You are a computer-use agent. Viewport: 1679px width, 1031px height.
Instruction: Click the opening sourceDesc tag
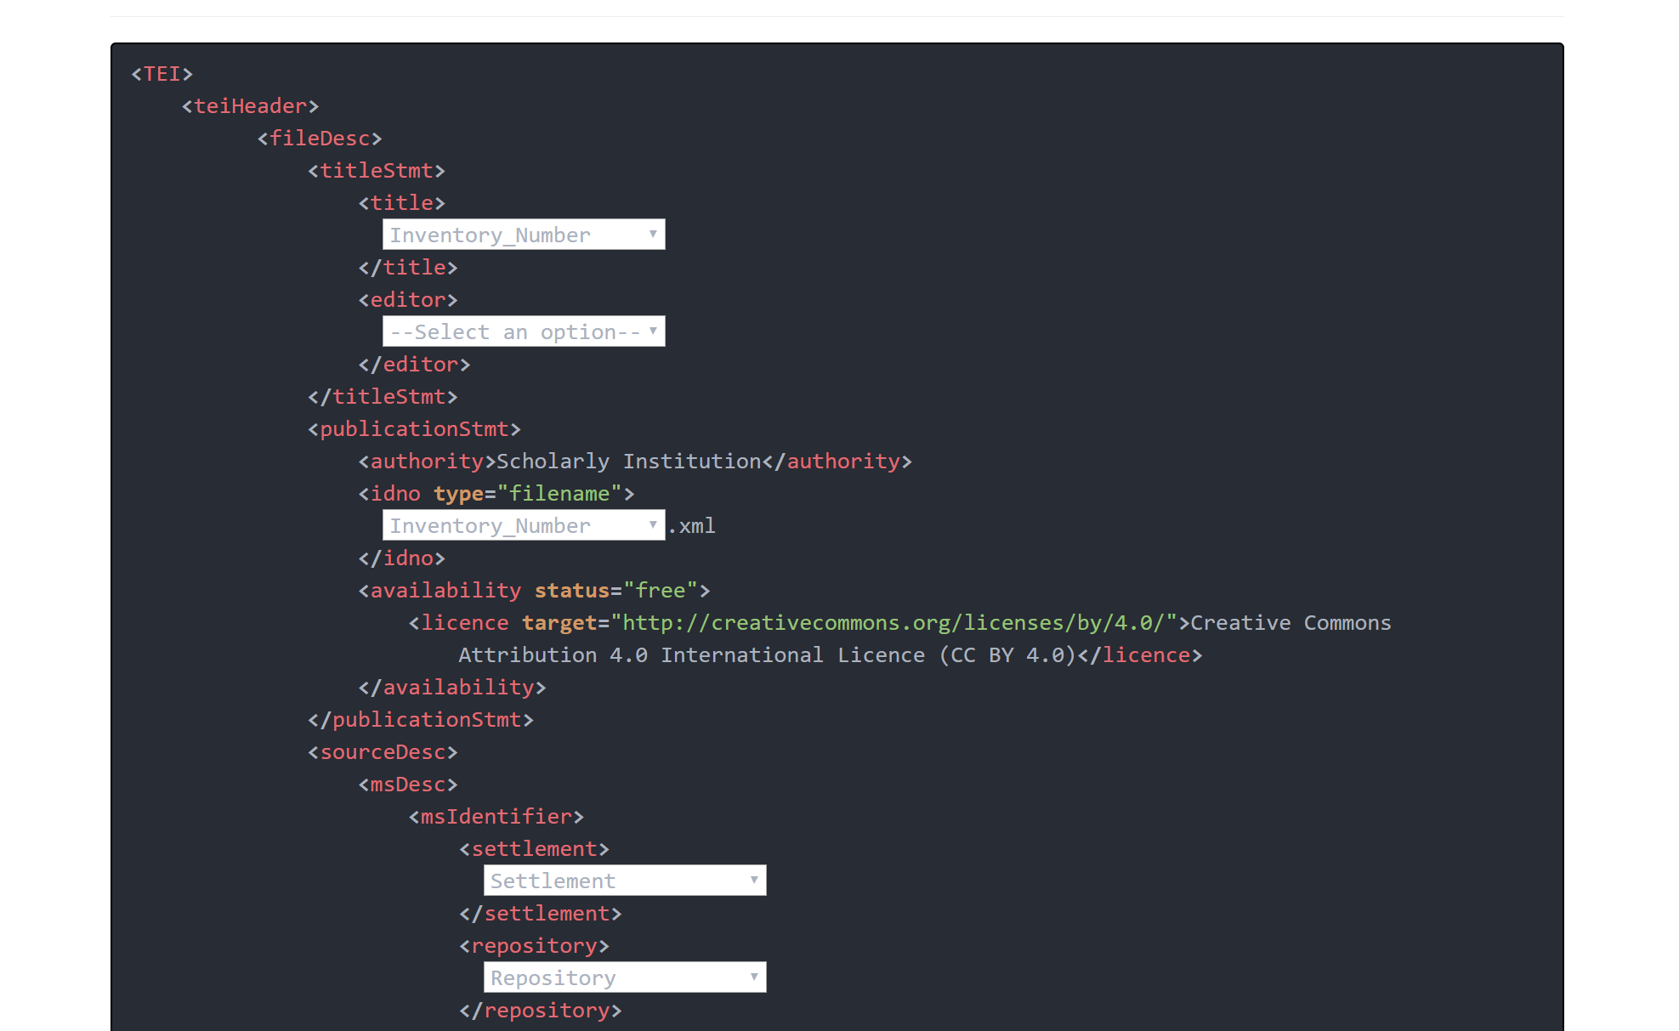click(383, 752)
